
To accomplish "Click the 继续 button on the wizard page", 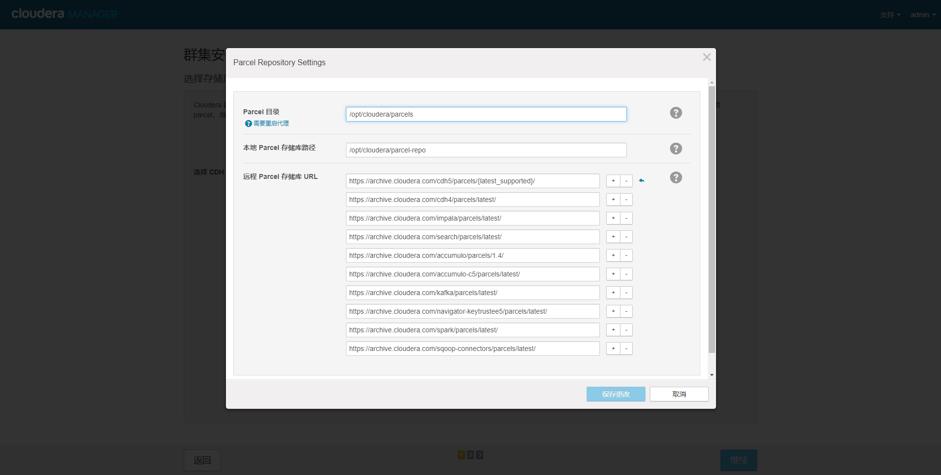I will pyautogui.click(x=739, y=460).
